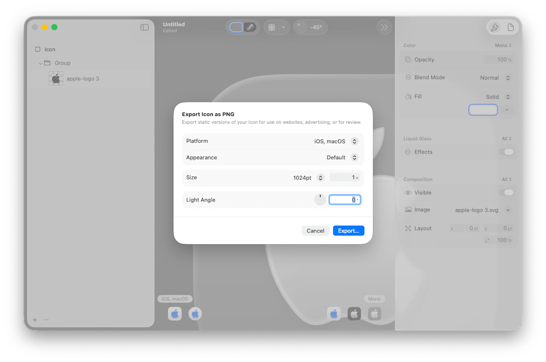
Task: Click the double-chevron overflow button
Action: (x=384, y=27)
